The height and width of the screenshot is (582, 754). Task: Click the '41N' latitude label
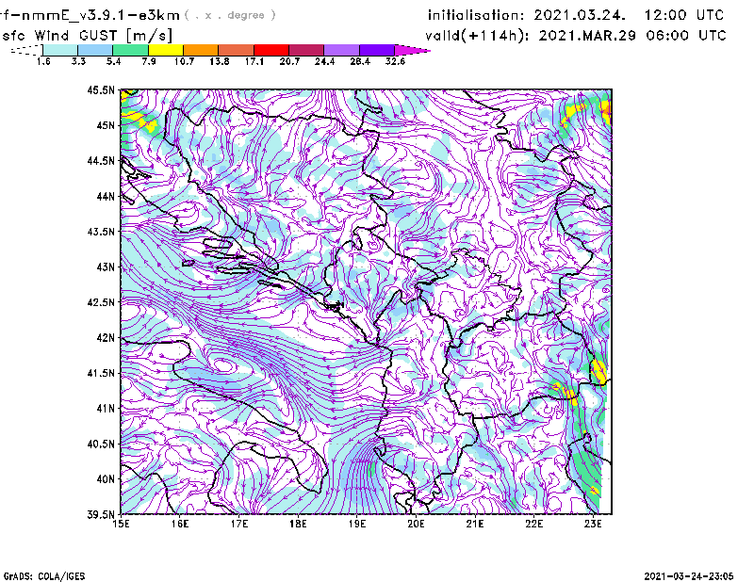(106, 409)
